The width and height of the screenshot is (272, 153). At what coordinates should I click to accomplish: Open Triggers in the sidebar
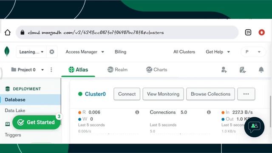[13, 135]
